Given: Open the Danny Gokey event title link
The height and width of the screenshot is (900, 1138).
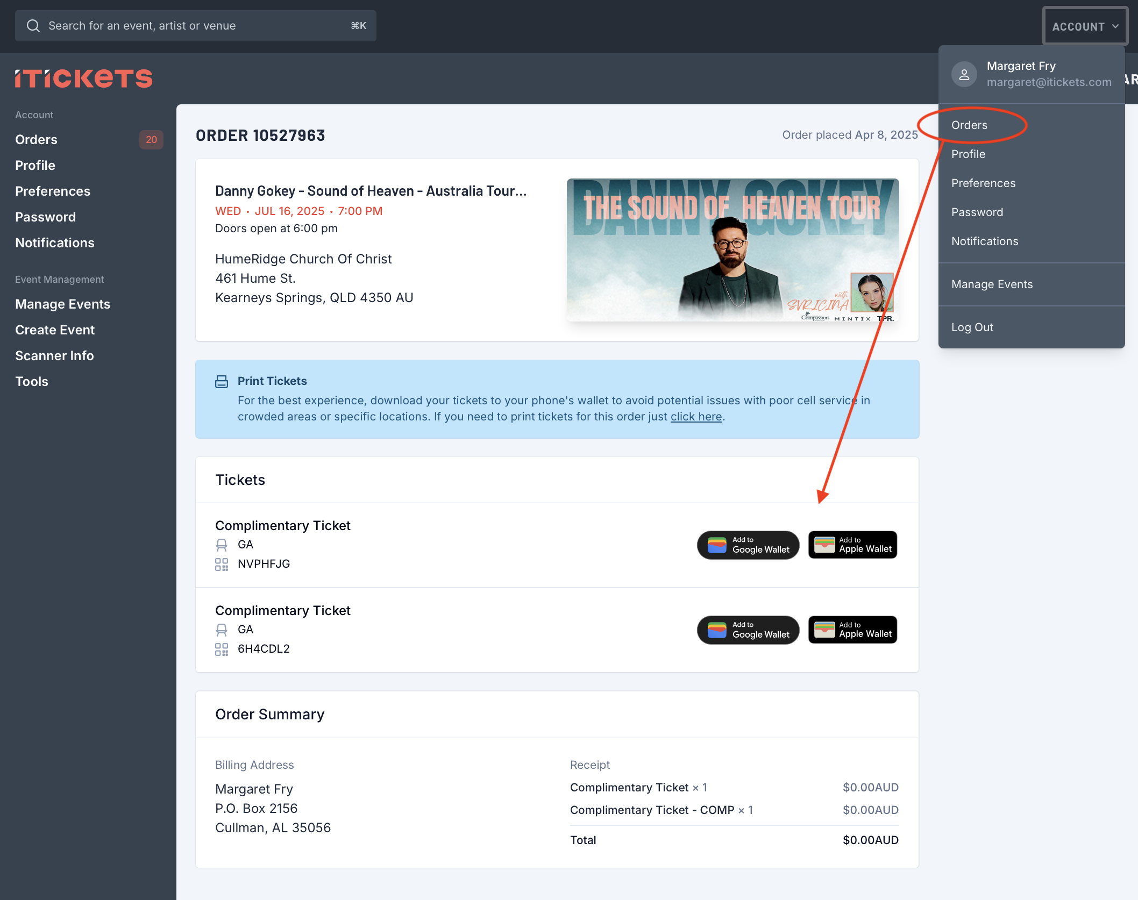Looking at the screenshot, I should 371,191.
